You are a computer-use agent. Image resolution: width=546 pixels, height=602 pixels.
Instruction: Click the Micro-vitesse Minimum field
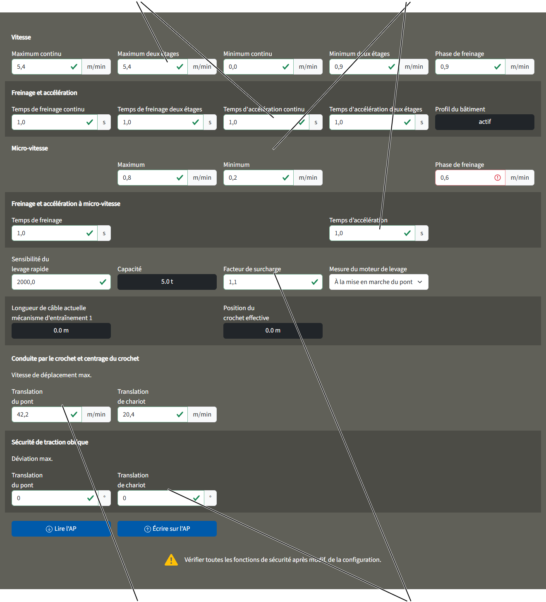pyautogui.click(x=259, y=178)
